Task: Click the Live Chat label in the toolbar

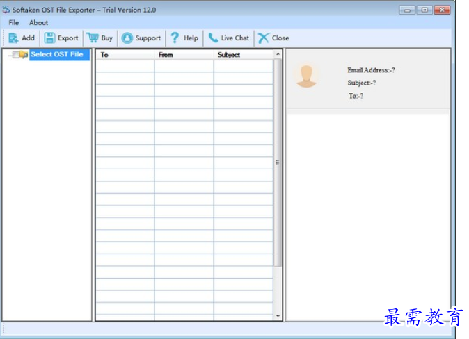Action: (x=235, y=38)
